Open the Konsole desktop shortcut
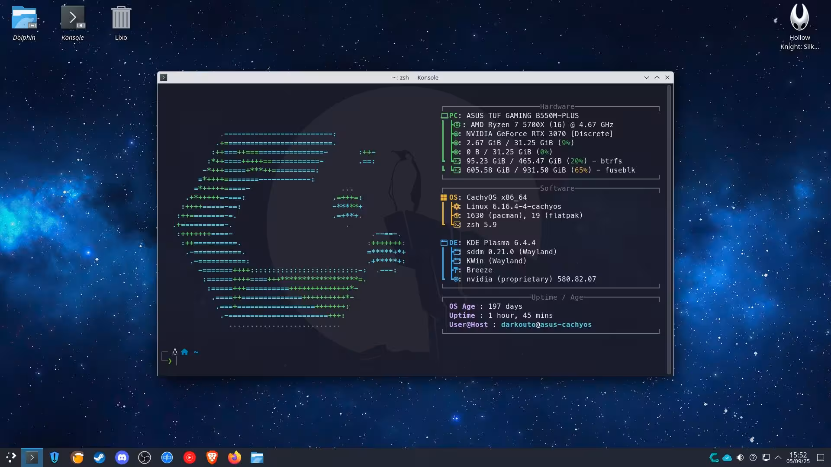The height and width of the screenshot is (467, 831). (x=73, y=23)
